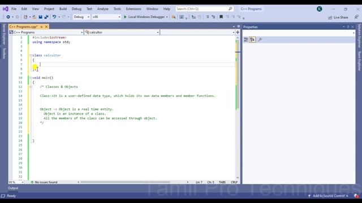Click the search magnifier icon

point(230,9)
